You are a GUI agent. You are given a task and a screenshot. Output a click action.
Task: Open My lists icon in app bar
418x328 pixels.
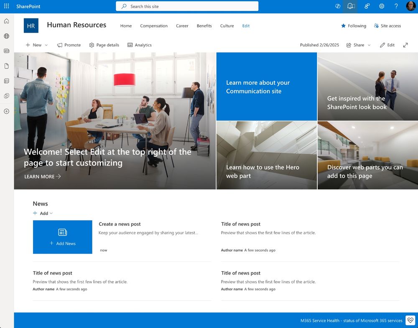pos(7,81)
